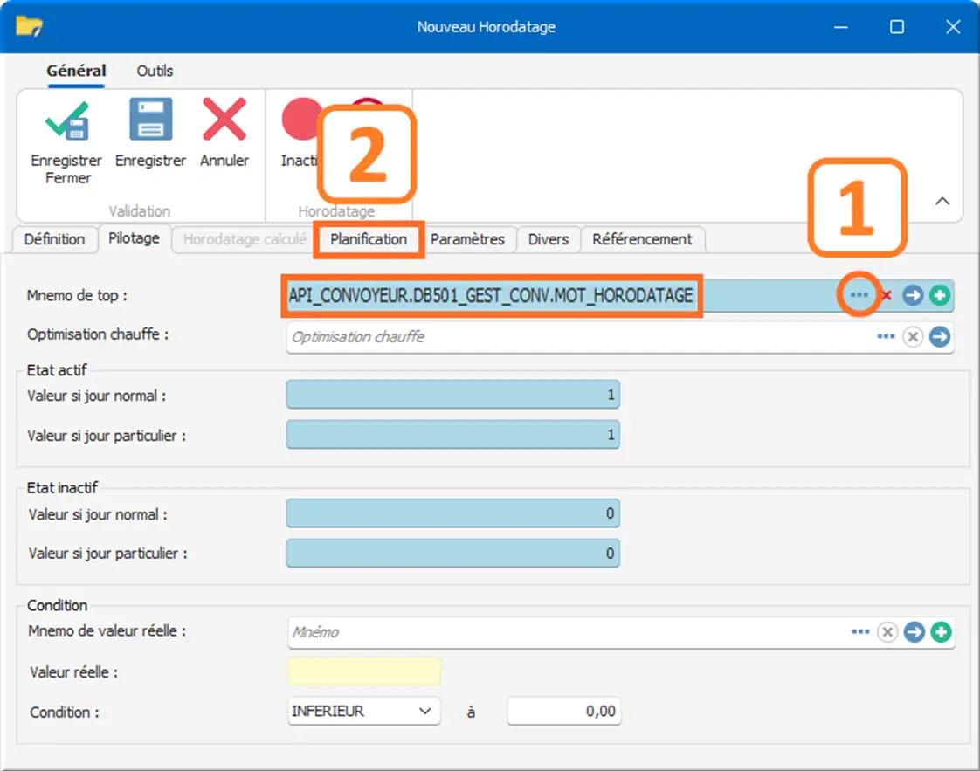Screen dimensions: 980x771
Task: Go to Optimisation chauffe arrow icon
Action: pyautogui.click(x=939, y=337)
